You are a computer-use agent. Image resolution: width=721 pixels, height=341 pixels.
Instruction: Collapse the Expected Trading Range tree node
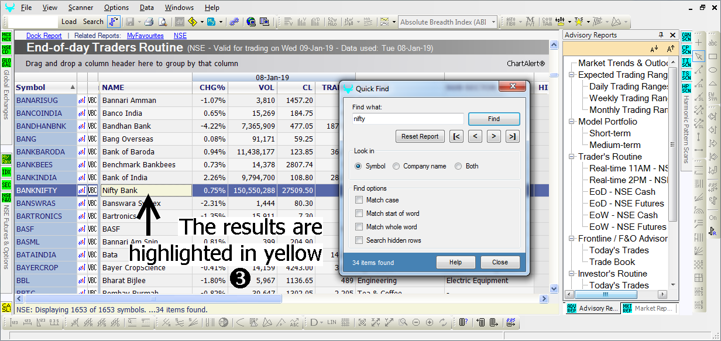pyautogui.click(x=572, y=75)
